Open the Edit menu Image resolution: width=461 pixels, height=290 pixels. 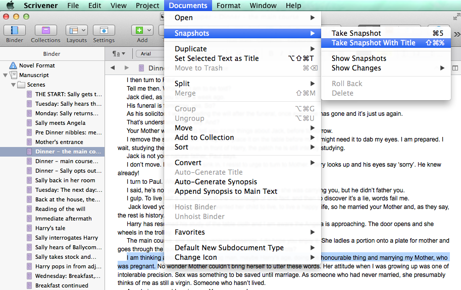click(x=94, y=6)
